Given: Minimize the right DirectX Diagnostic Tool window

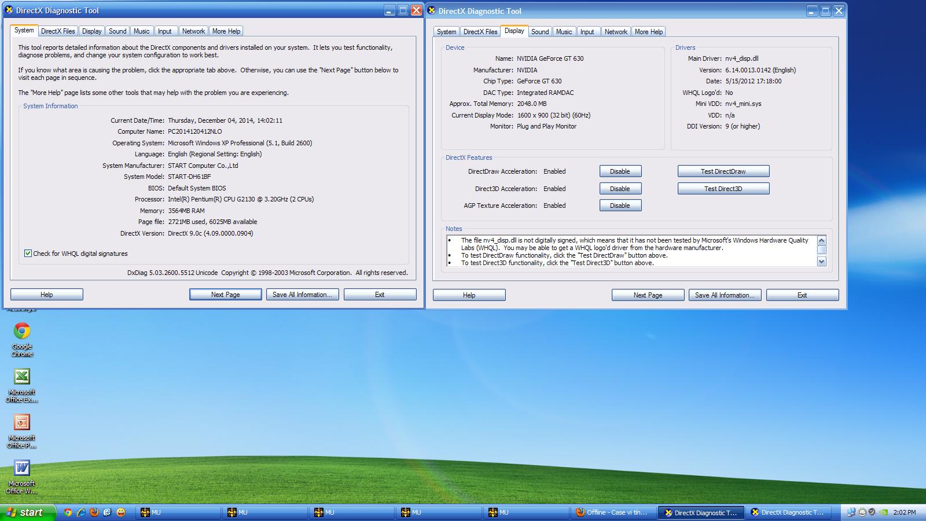Looking at the screenshot, I should (x=813, y=10).
